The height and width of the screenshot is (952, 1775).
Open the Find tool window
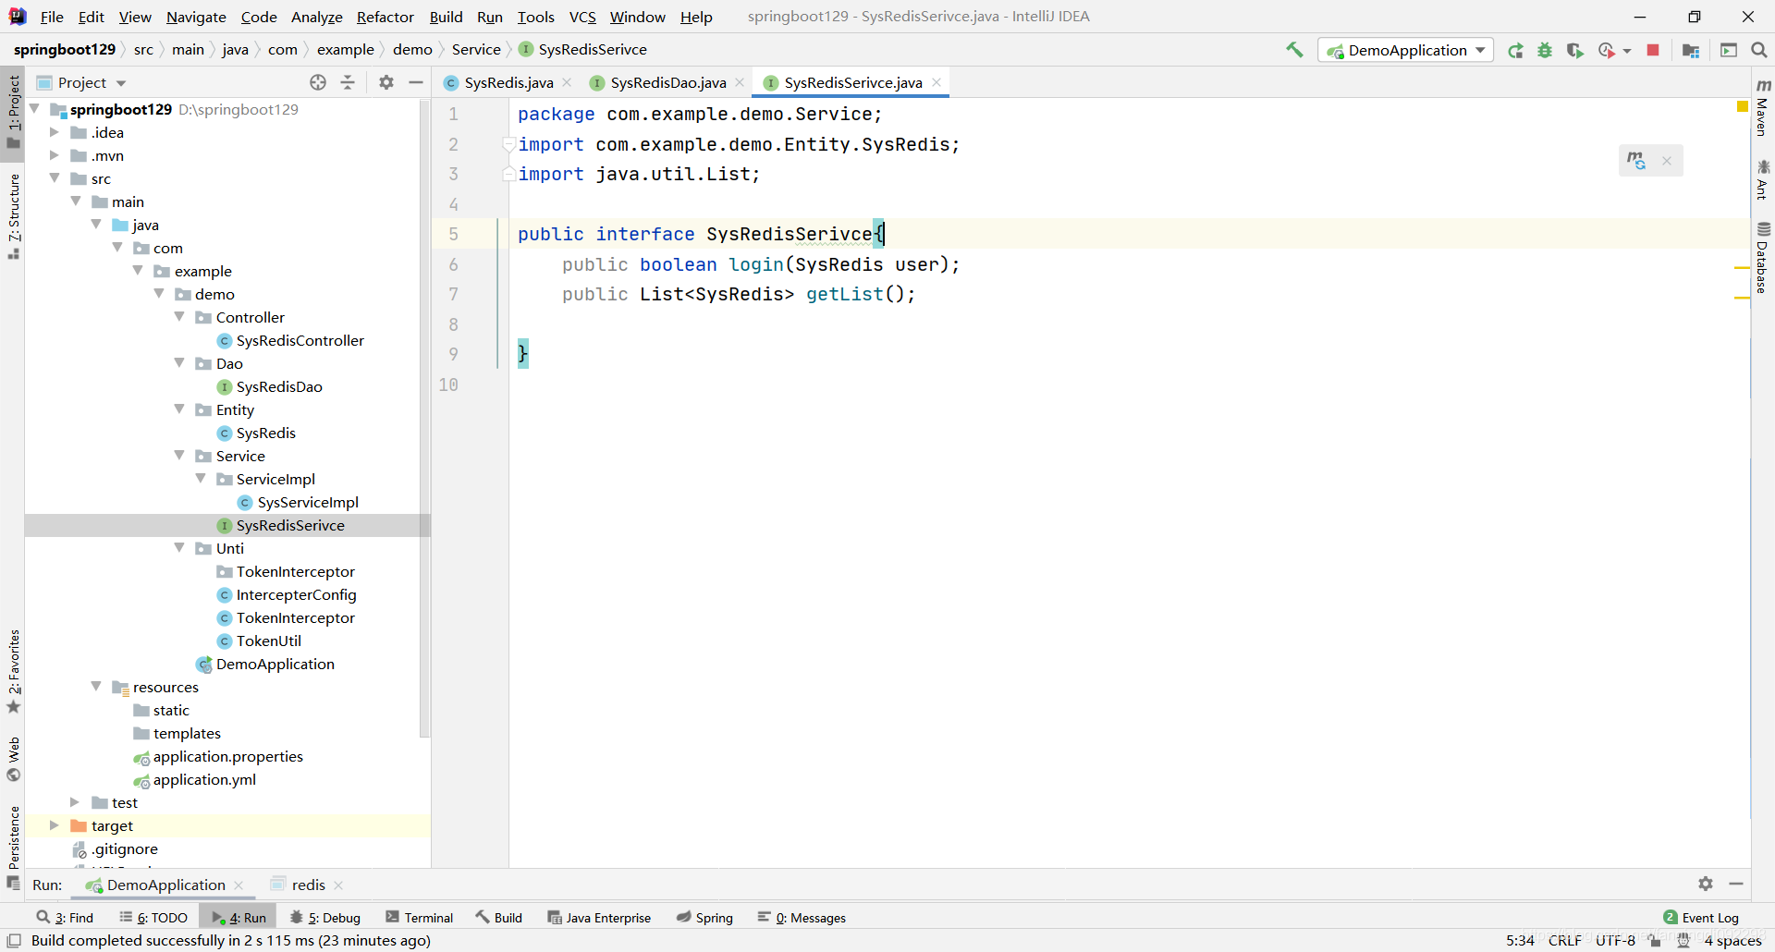65,917
